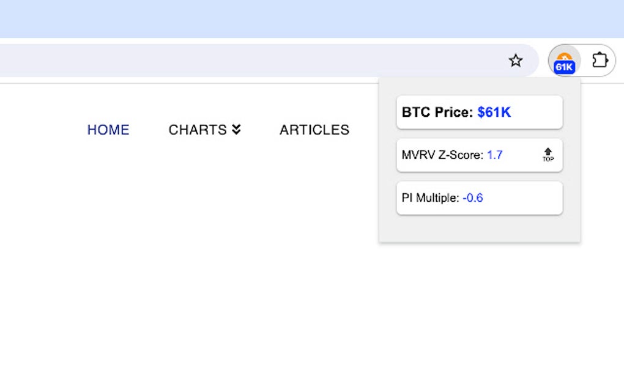Focus the browser address bar

tap(245, 61)
